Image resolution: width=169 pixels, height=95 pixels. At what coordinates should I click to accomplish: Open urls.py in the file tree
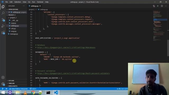coord(13,28)
